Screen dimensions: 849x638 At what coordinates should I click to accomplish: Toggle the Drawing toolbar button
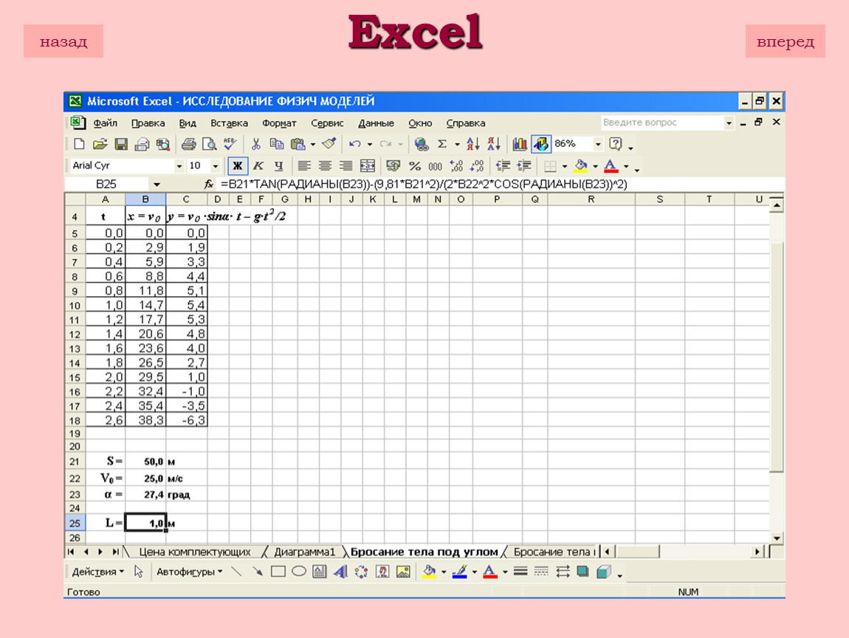(x=541, y=144)
